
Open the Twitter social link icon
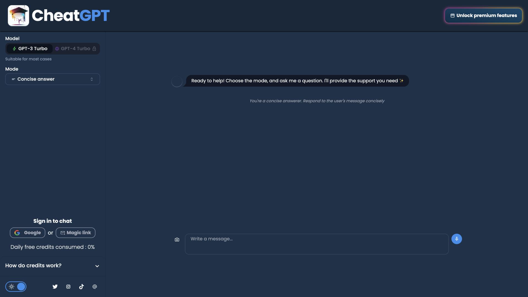click(x=55, y=287)
